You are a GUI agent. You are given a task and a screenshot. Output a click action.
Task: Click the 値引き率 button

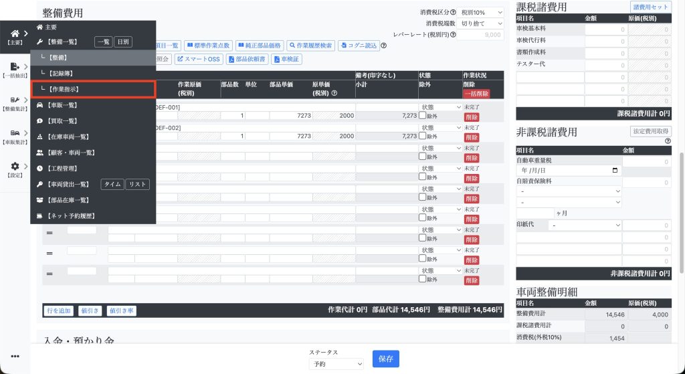click(122, 310)
